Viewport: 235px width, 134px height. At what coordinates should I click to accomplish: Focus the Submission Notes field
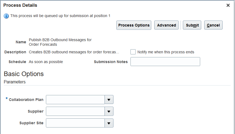pos(165,62)
